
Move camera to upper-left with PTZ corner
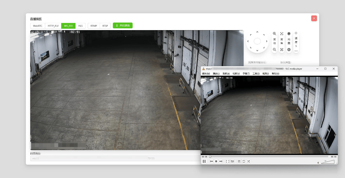[251, 35]
